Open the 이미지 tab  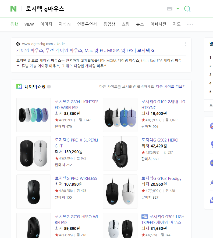tap(46, 24)
